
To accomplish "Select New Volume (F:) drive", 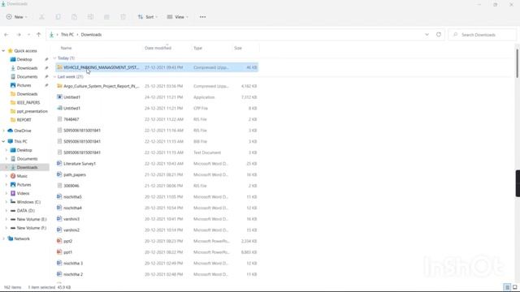I will tap(32, 228).
